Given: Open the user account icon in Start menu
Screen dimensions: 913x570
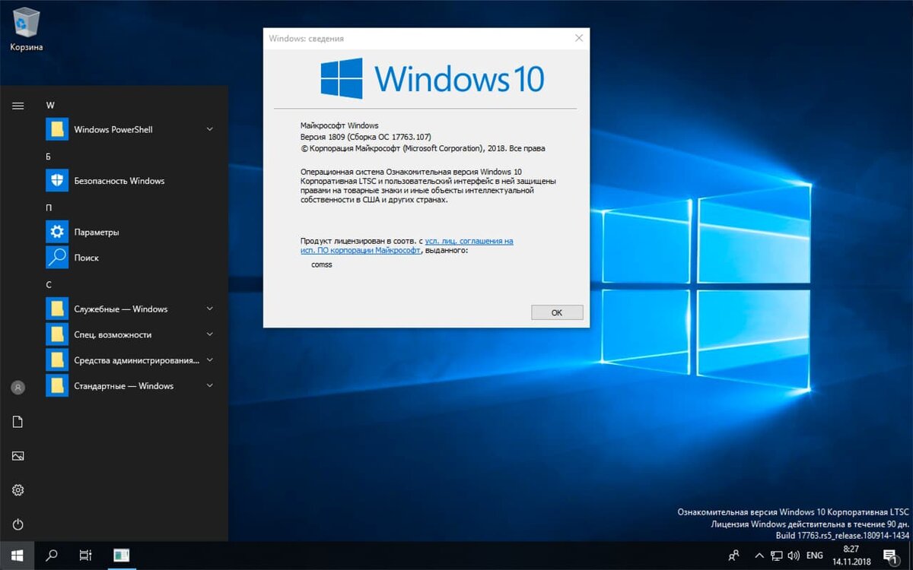Looking at the screenshot, I should tap(17, 388).
